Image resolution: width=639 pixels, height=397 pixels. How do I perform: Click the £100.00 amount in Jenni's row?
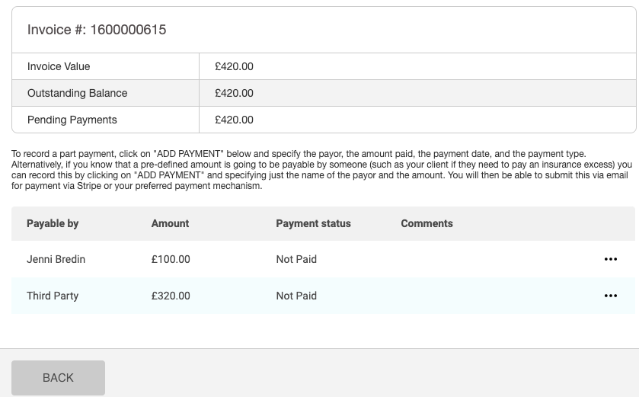pos(171,259)
